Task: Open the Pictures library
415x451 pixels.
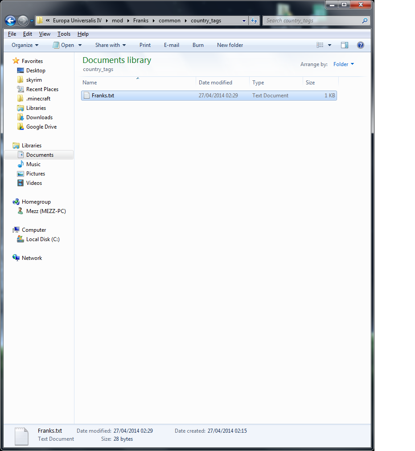Action: click(36, 174)
